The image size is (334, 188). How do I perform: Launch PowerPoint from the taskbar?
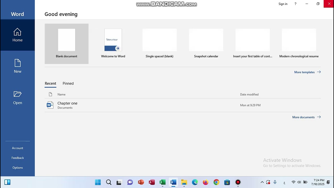[x=141, y=182]
